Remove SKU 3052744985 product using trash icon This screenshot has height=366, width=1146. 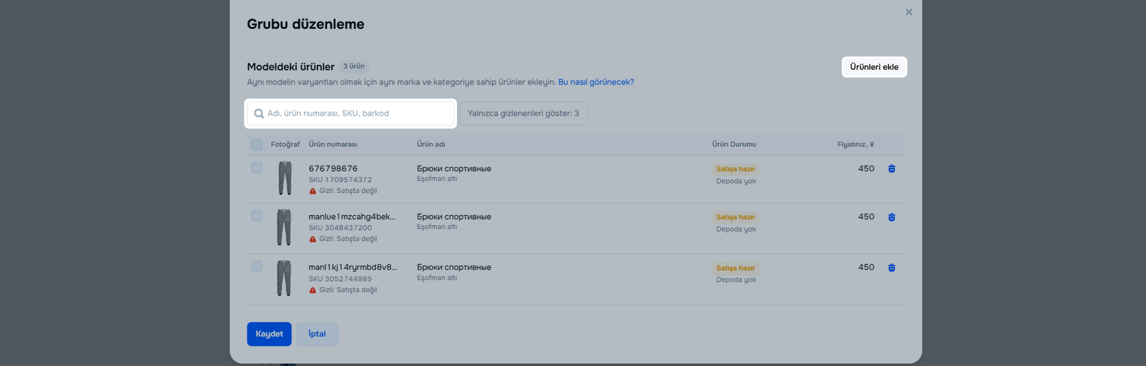click(891, 268)
